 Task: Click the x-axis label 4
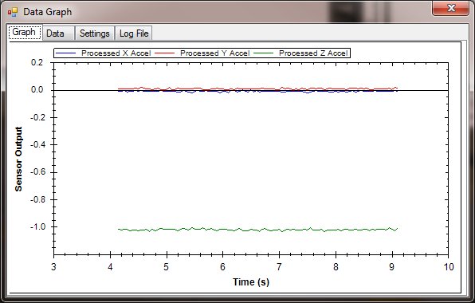pos(110,266)
